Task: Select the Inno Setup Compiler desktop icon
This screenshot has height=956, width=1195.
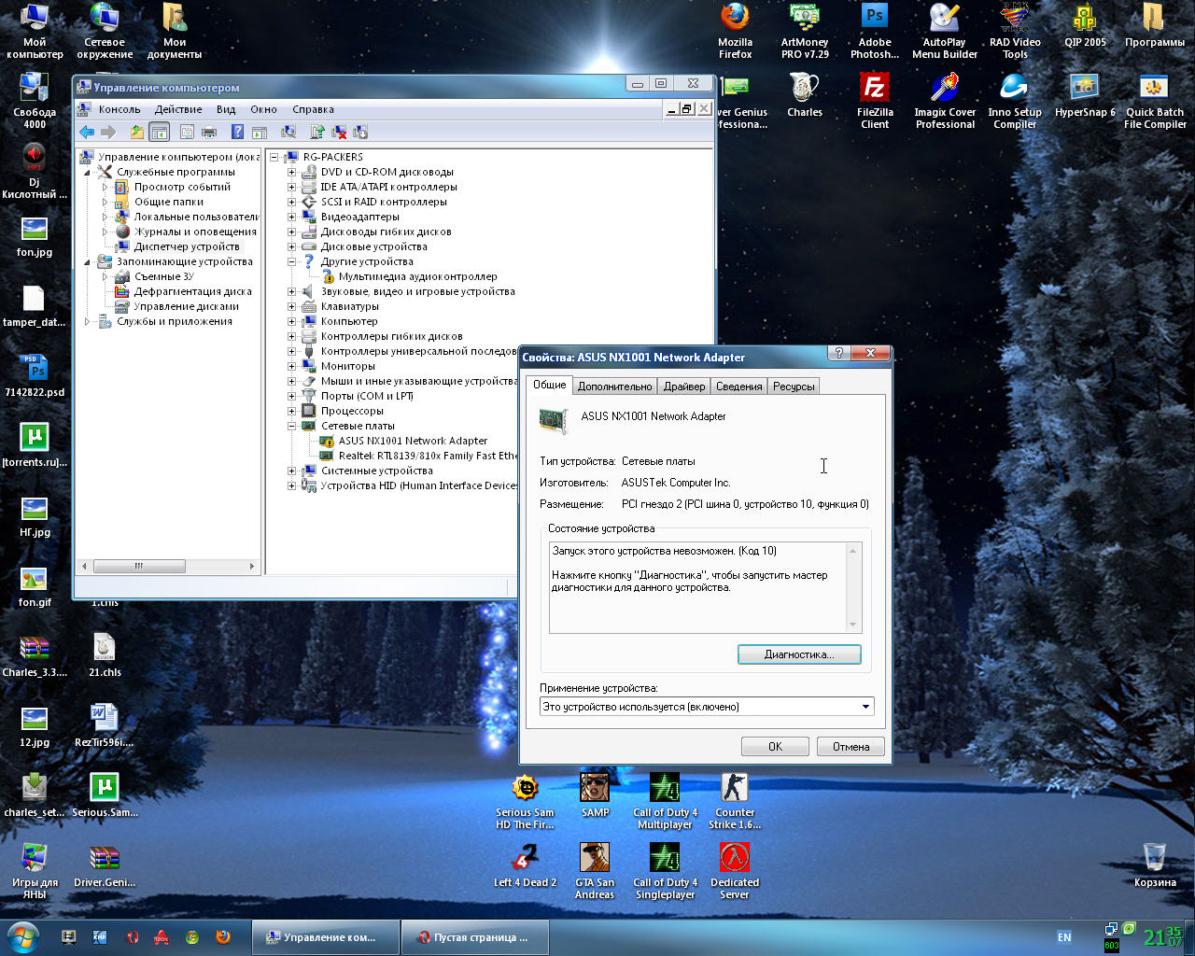Action: pos(1015,102)
